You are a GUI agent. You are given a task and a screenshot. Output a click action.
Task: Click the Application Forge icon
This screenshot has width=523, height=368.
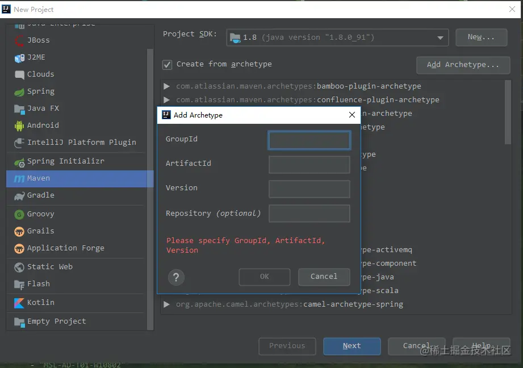coord(19,249)
